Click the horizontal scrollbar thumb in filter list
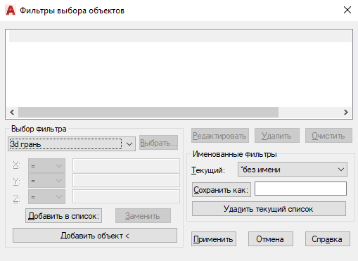This screenshot has height=261, width=358. click(148, 112)
